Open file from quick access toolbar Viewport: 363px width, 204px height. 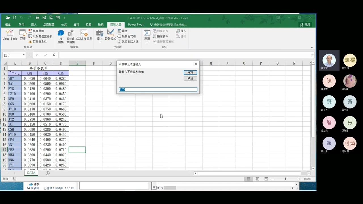(x=8, y=18)
